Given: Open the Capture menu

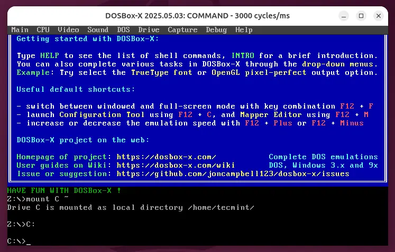Looking at the screenshot, I should (x=182, y=30).
